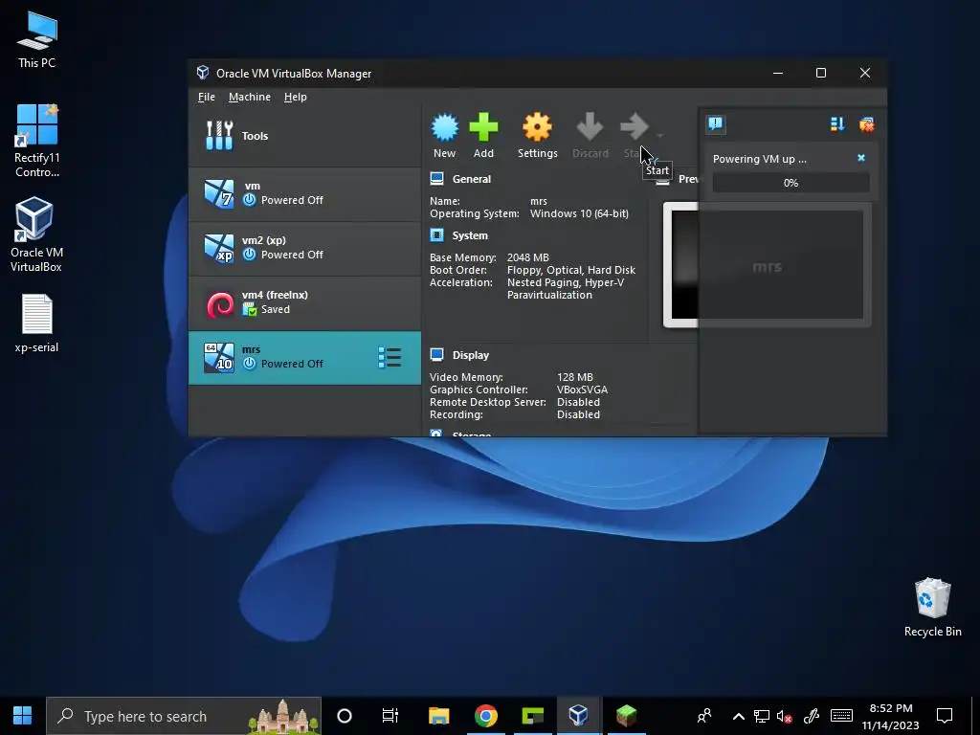Select the mrs Windows 10 machine
This screenshot has width=980, height=735.
(304, 358)
